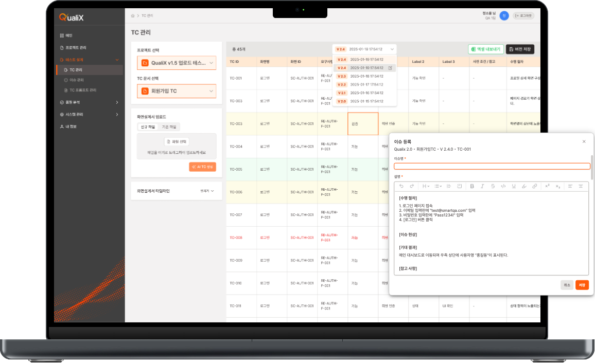Apply subscript in the description editor

tap(558, 186)
